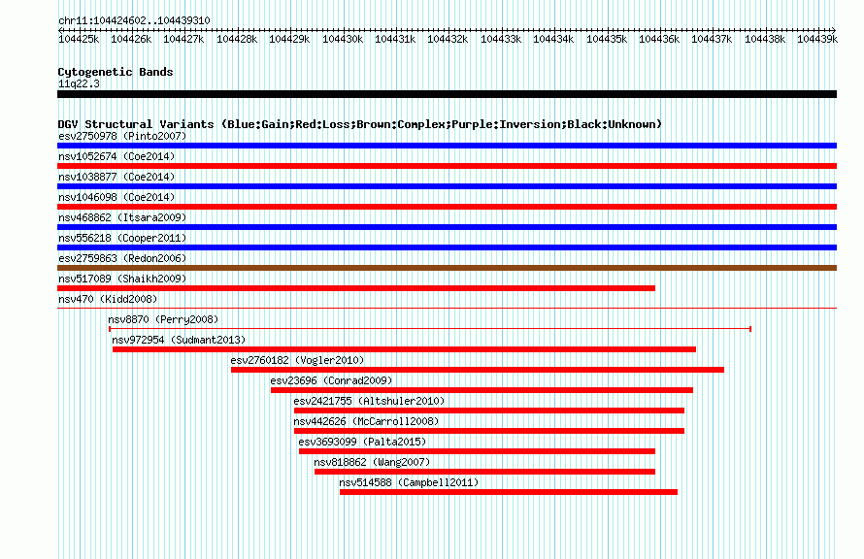864x559 pixels.
Task: Click the red bar under nsv442626
Action: (x=488, y=431)
